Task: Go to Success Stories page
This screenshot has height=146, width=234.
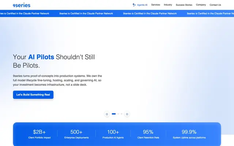Action: 184,5
